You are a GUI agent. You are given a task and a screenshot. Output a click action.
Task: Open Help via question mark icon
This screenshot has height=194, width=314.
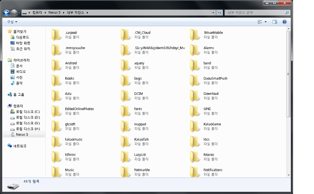coord(285,22)
